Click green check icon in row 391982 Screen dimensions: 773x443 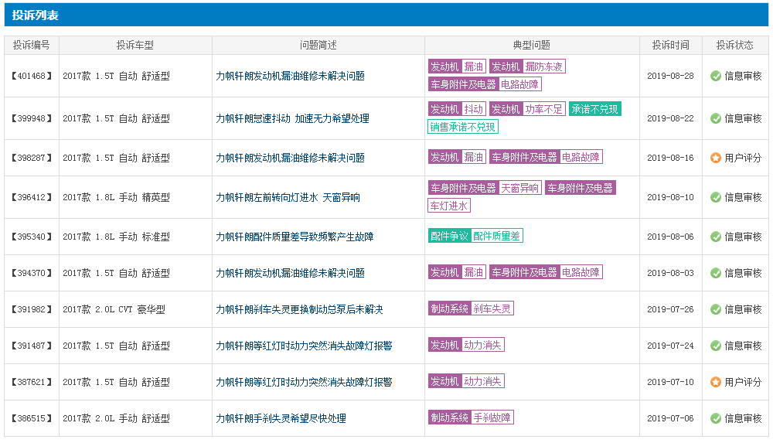(716, 309)
